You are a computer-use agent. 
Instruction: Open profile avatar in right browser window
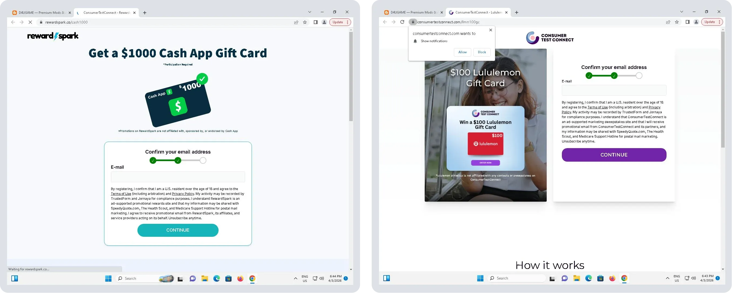pos(696,22)
